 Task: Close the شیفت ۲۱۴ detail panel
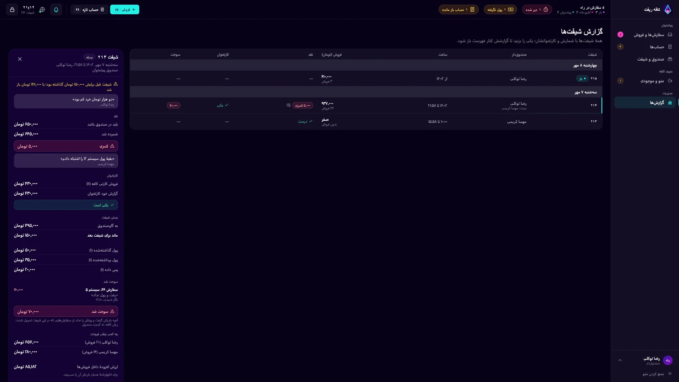20,59
